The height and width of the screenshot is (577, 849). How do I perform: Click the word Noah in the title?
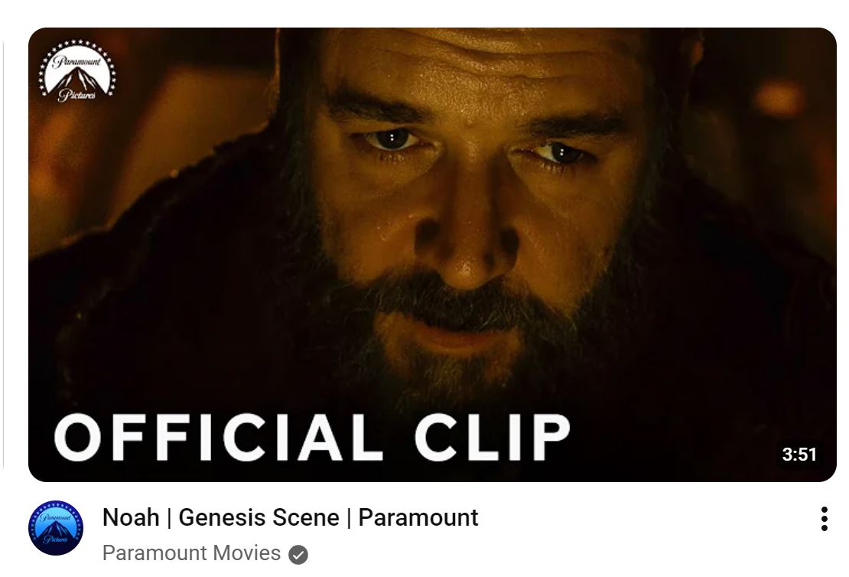click(131, 517)
